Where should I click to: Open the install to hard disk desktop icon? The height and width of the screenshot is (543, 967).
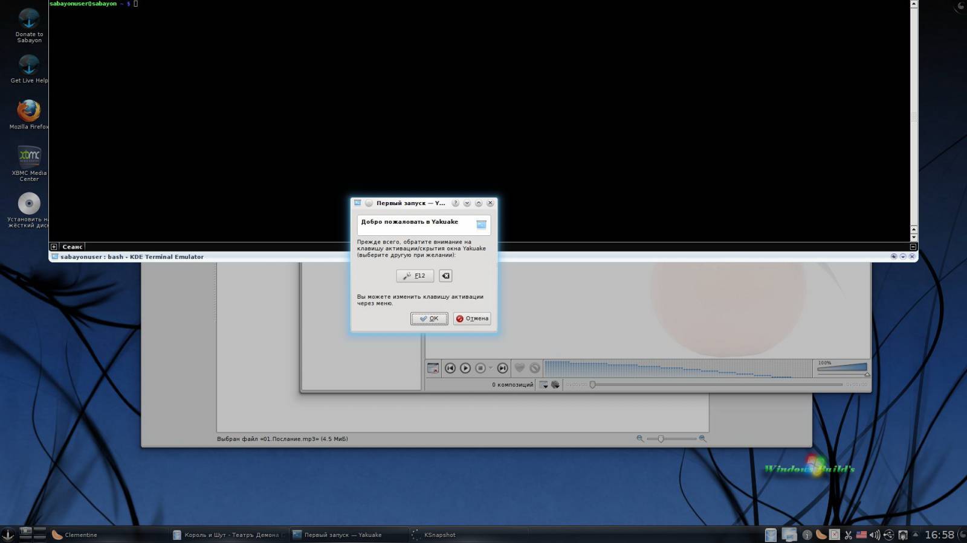pos(29,210)
